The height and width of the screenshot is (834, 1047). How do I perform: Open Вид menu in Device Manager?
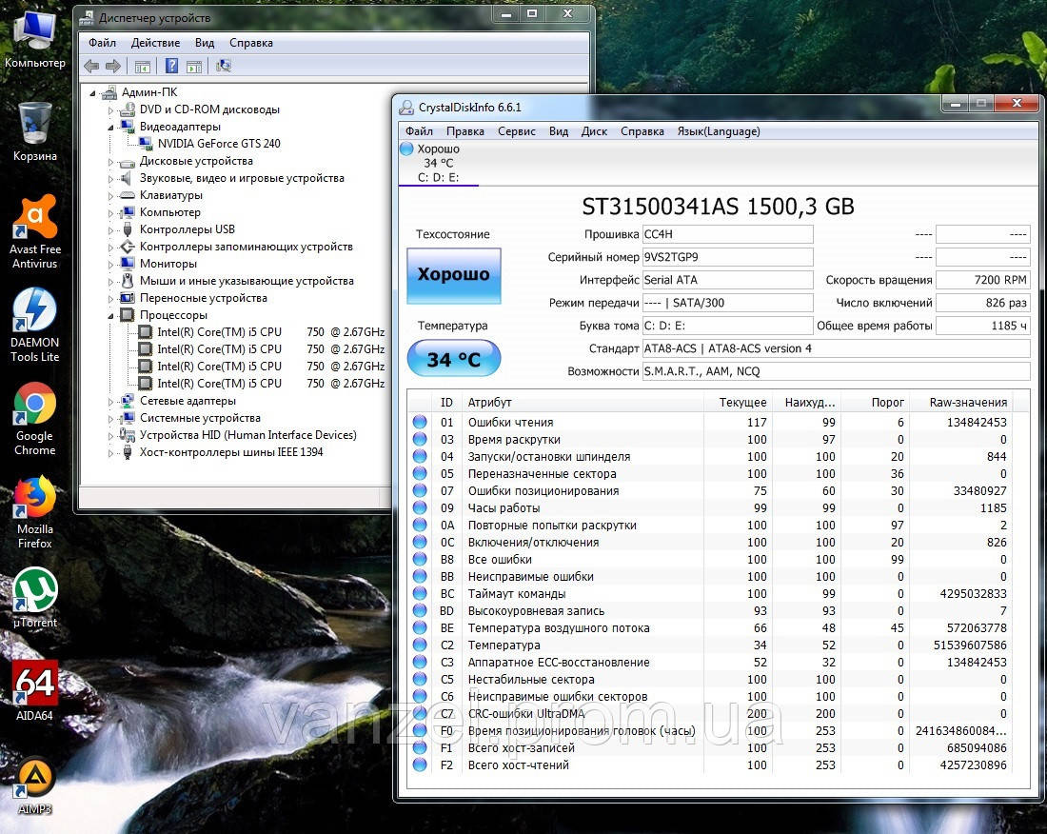[205, 43]
